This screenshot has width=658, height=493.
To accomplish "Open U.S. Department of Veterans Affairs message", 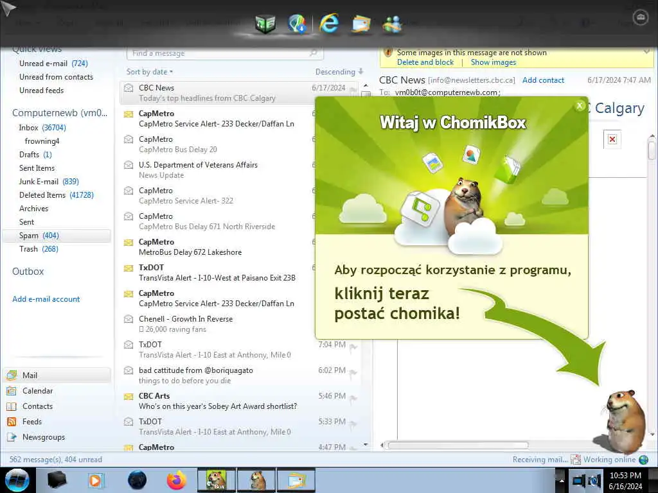I will [x=218, y=169].
